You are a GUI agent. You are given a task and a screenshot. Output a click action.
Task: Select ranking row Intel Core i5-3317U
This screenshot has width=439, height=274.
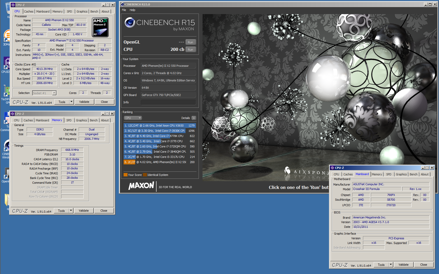(159, 157)
